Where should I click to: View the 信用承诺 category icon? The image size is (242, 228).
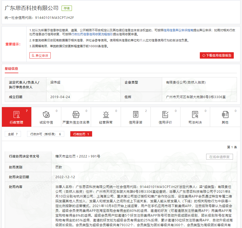[x=136, y=115]
